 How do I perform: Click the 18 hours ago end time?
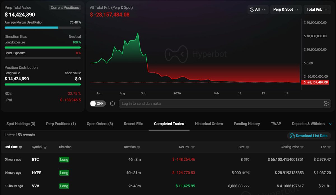pos(14,186)
